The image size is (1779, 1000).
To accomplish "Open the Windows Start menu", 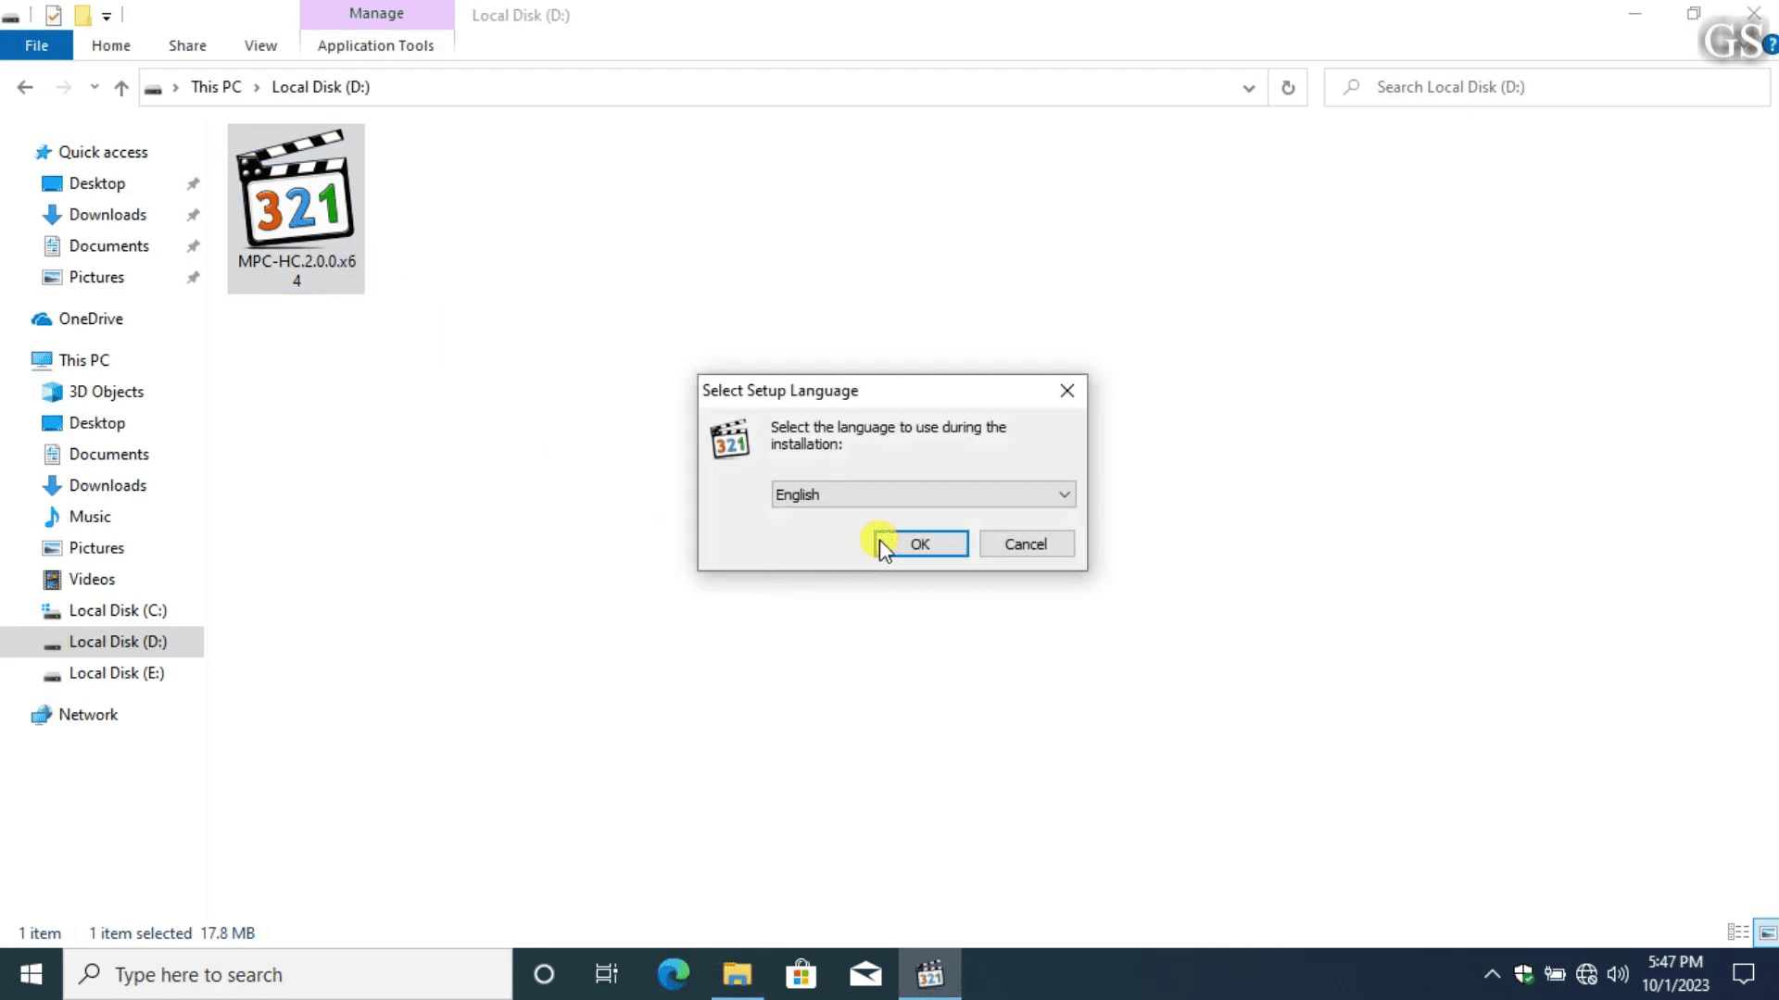I will (31, 974).
